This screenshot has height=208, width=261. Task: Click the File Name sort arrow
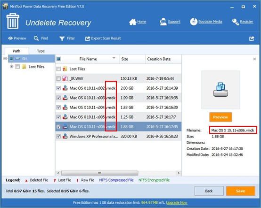[114, 58]
